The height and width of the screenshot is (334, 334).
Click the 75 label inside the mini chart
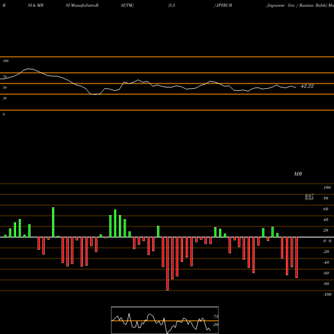point(216,317)
